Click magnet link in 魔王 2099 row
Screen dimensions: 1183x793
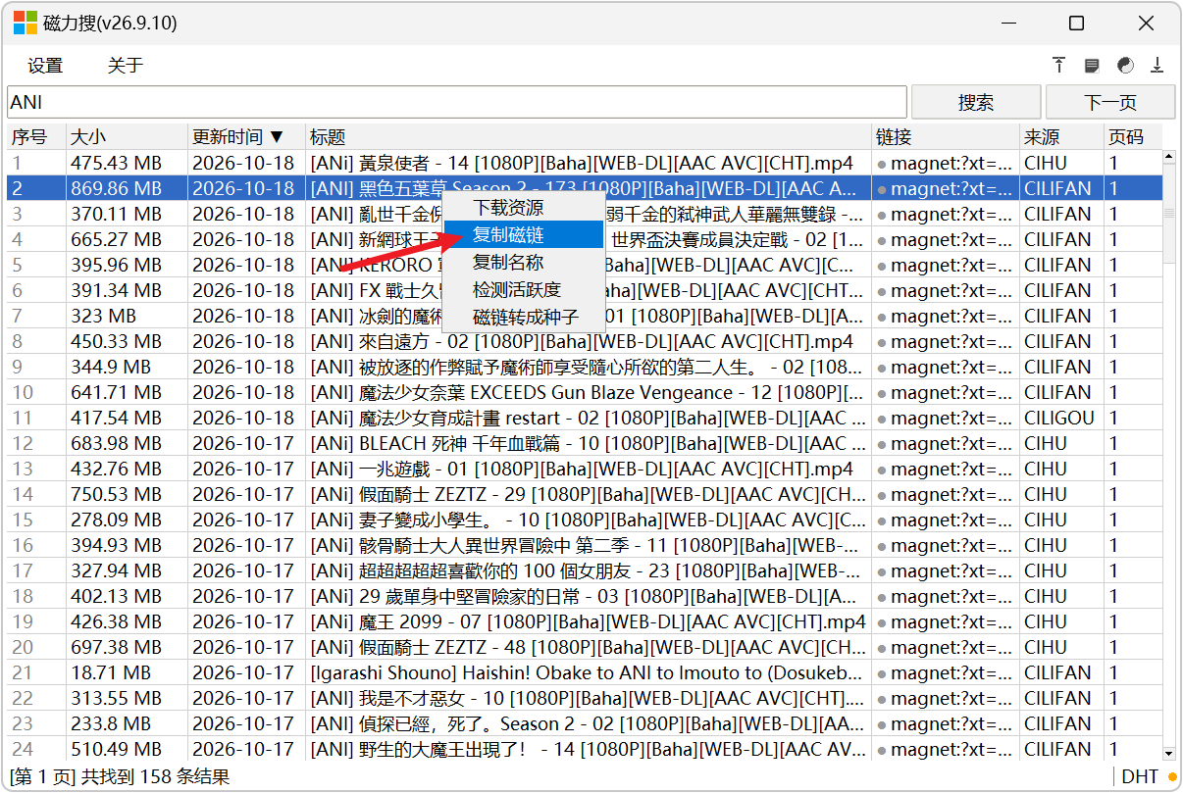(946, 621)
